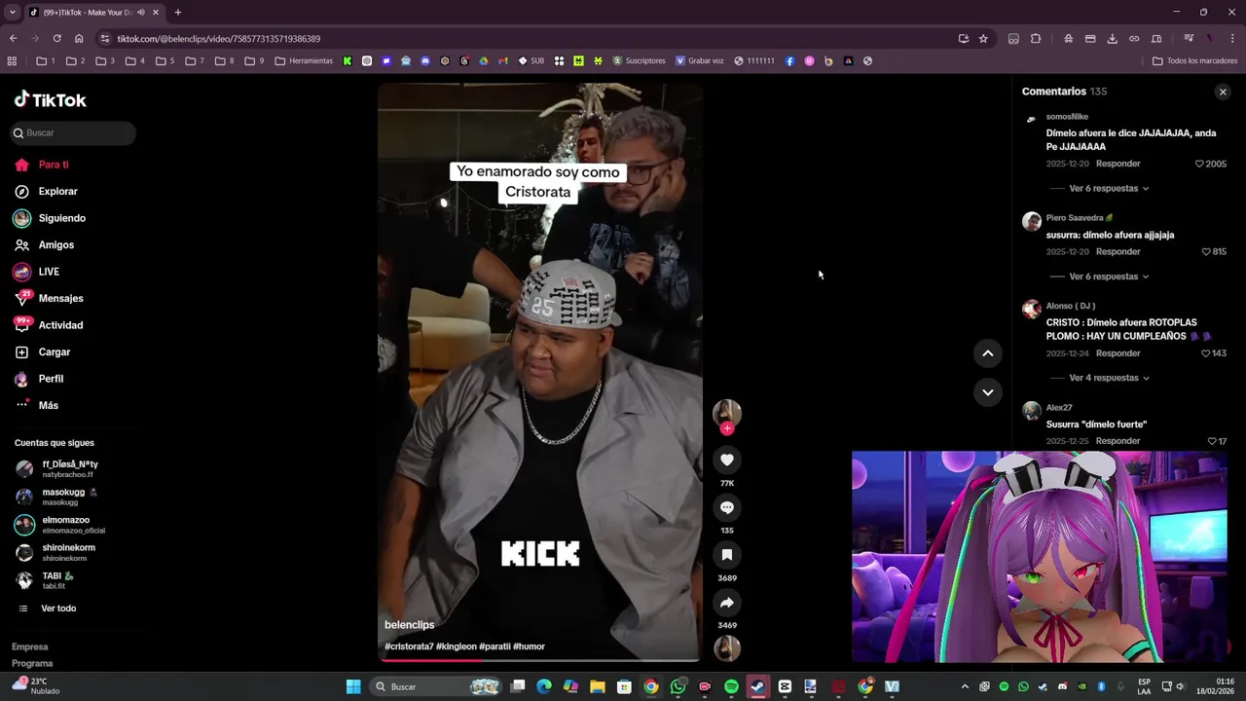Open Suscriptores bookmark
The image size is (1246, 701).
coord(639,60)
